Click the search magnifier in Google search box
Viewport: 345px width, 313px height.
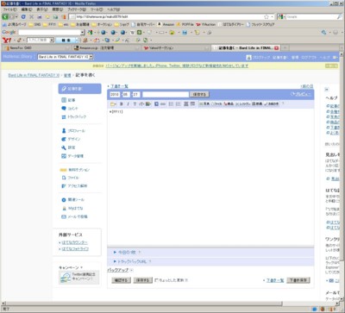click(x=339, y=17)
